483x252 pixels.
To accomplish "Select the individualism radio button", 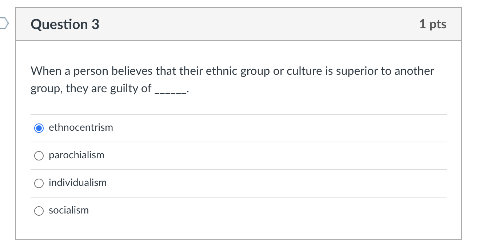I will tap(39, 183).
